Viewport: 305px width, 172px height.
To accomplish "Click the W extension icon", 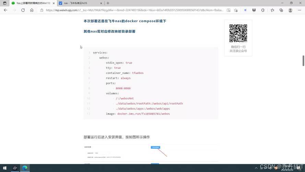I will 254,10.
